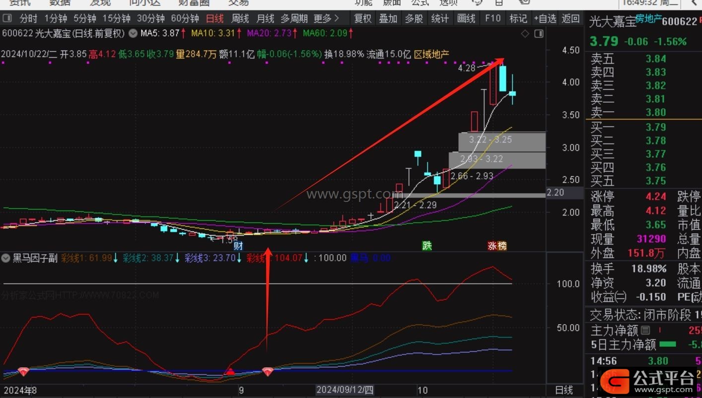
Task: Click the 统计 statistics button
Action: pos(440,19)
